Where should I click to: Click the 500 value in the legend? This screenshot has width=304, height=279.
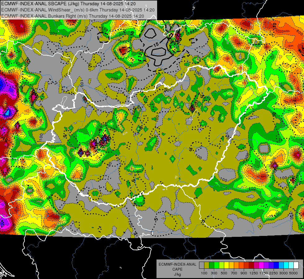click(x=224, y=273)
